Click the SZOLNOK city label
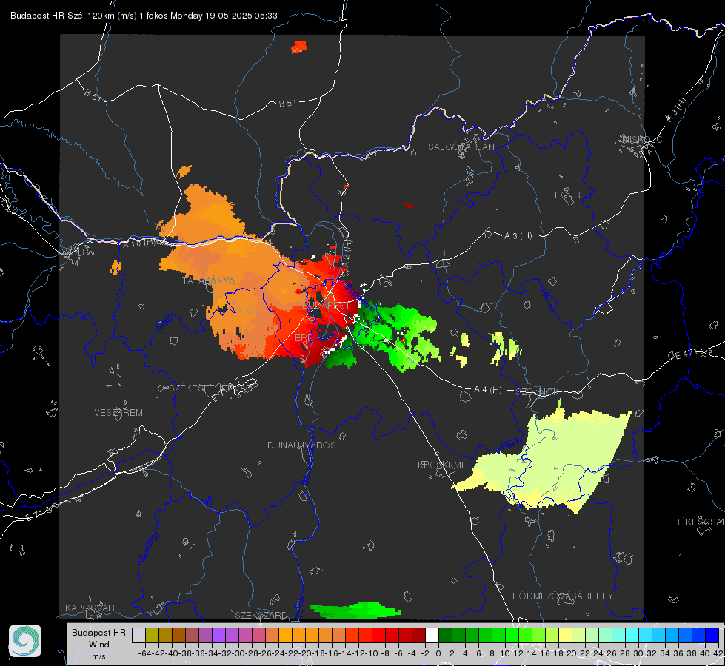 [538, 392]
